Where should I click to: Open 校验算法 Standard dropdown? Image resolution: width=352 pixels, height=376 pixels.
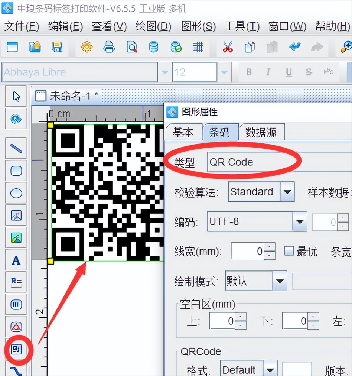287,192
